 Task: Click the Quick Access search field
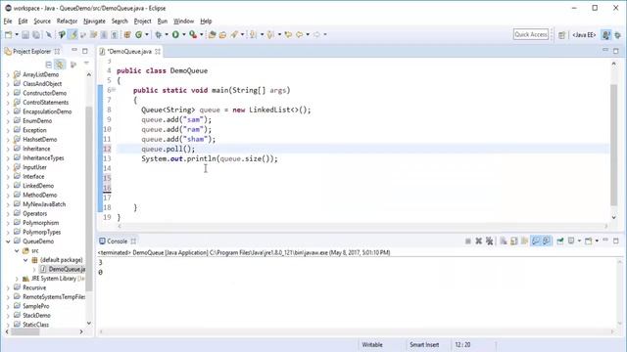[531, 35]
